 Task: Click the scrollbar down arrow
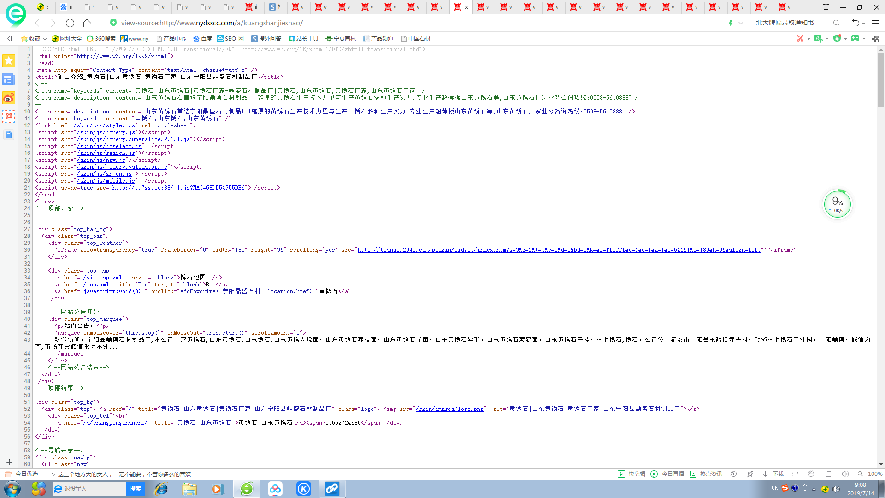click(x=881, y=464)
